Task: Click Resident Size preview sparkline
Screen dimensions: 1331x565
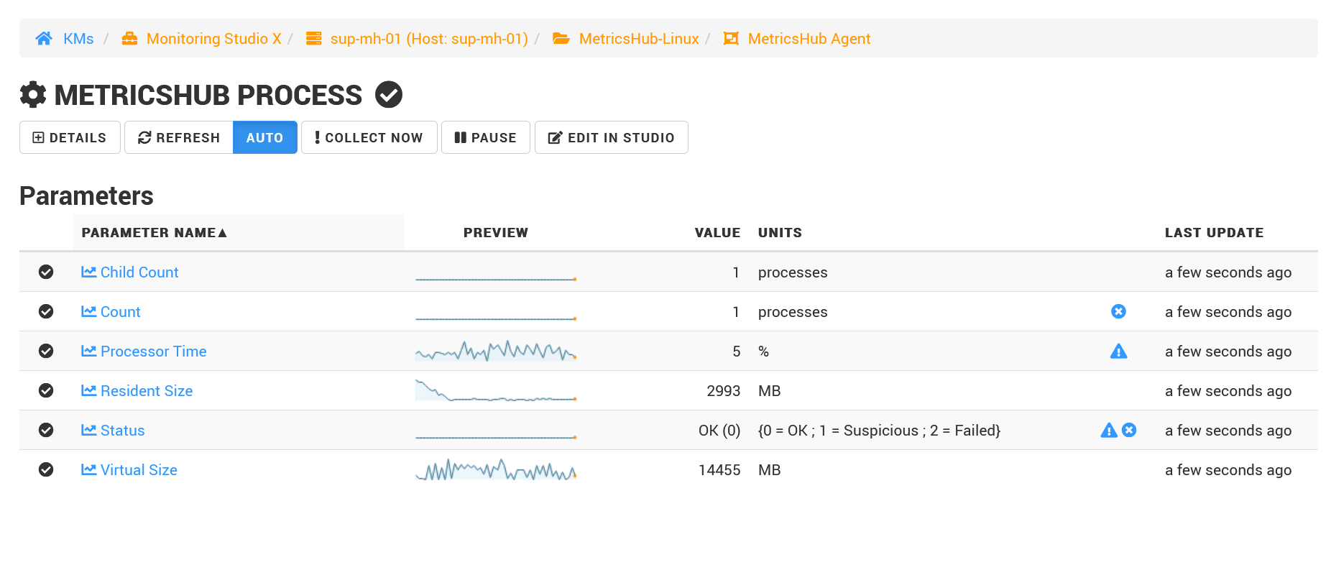Action: [496, 390]
